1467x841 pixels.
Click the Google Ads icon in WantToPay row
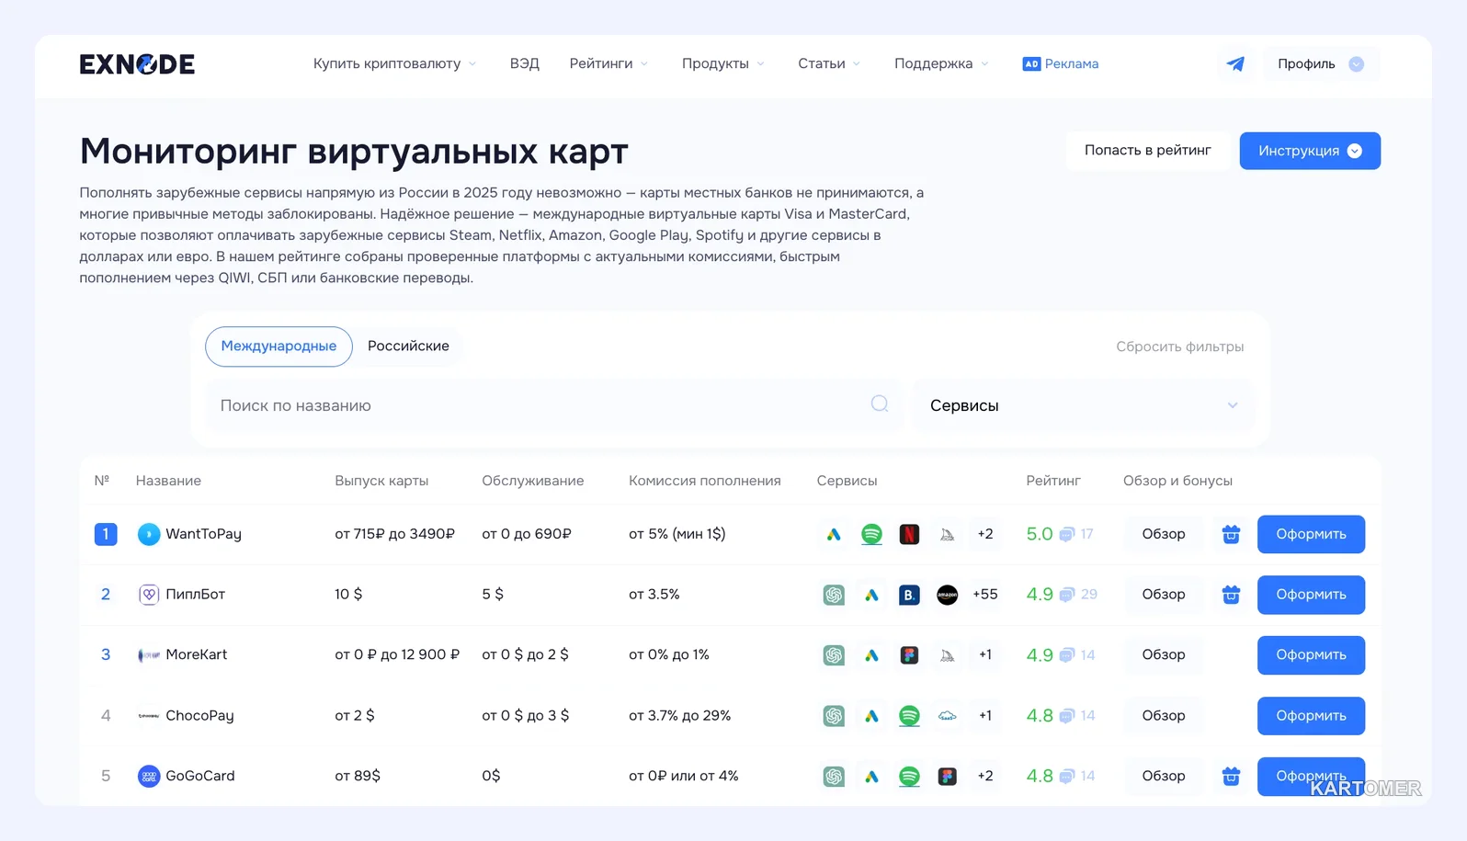click(x=834, y=534)
